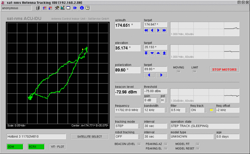
Task: Open the tracking mode STEP dropdown
Action: coord(128,126)
